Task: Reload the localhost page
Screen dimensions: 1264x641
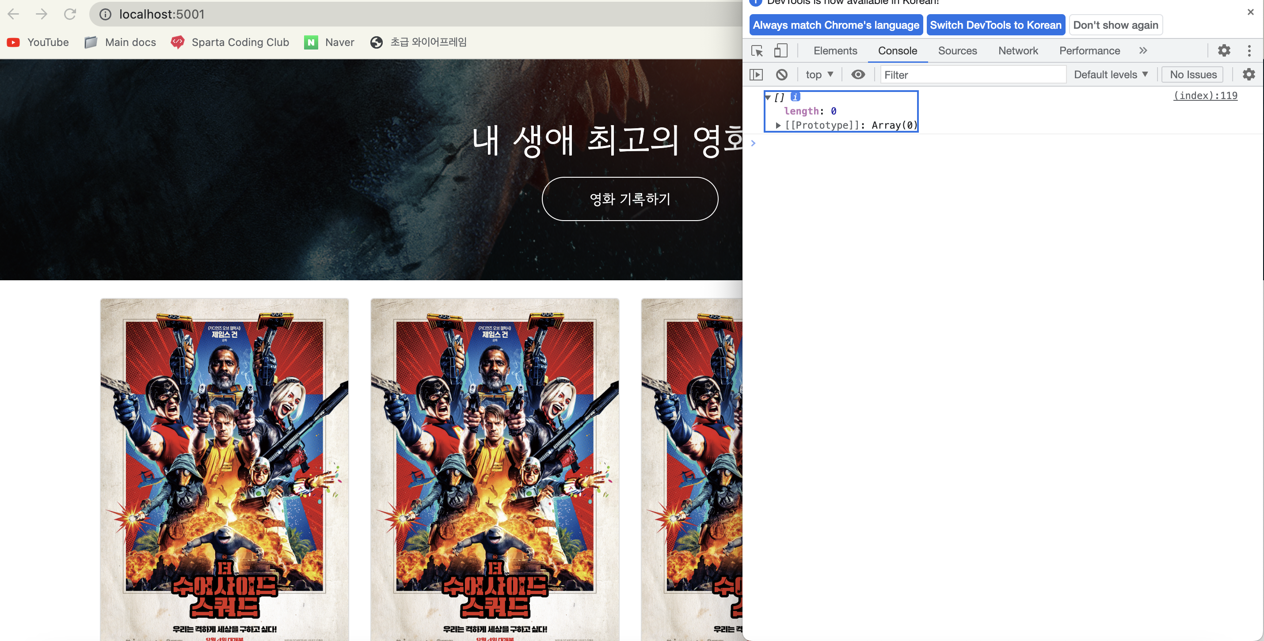Action: pos(70,14)
